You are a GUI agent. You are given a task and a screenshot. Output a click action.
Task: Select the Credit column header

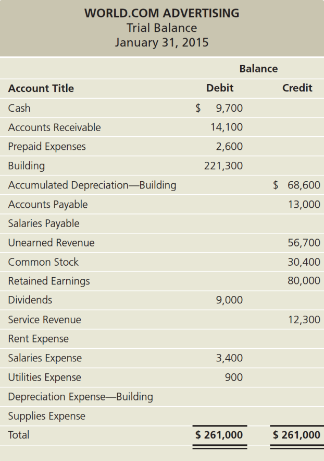pyautogui.click(x=297, y=88)
